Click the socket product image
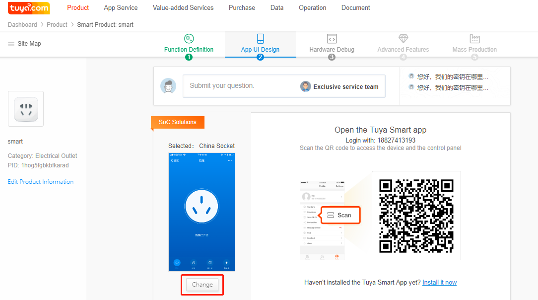The image size is (538, 300). [x=26, y=109]
